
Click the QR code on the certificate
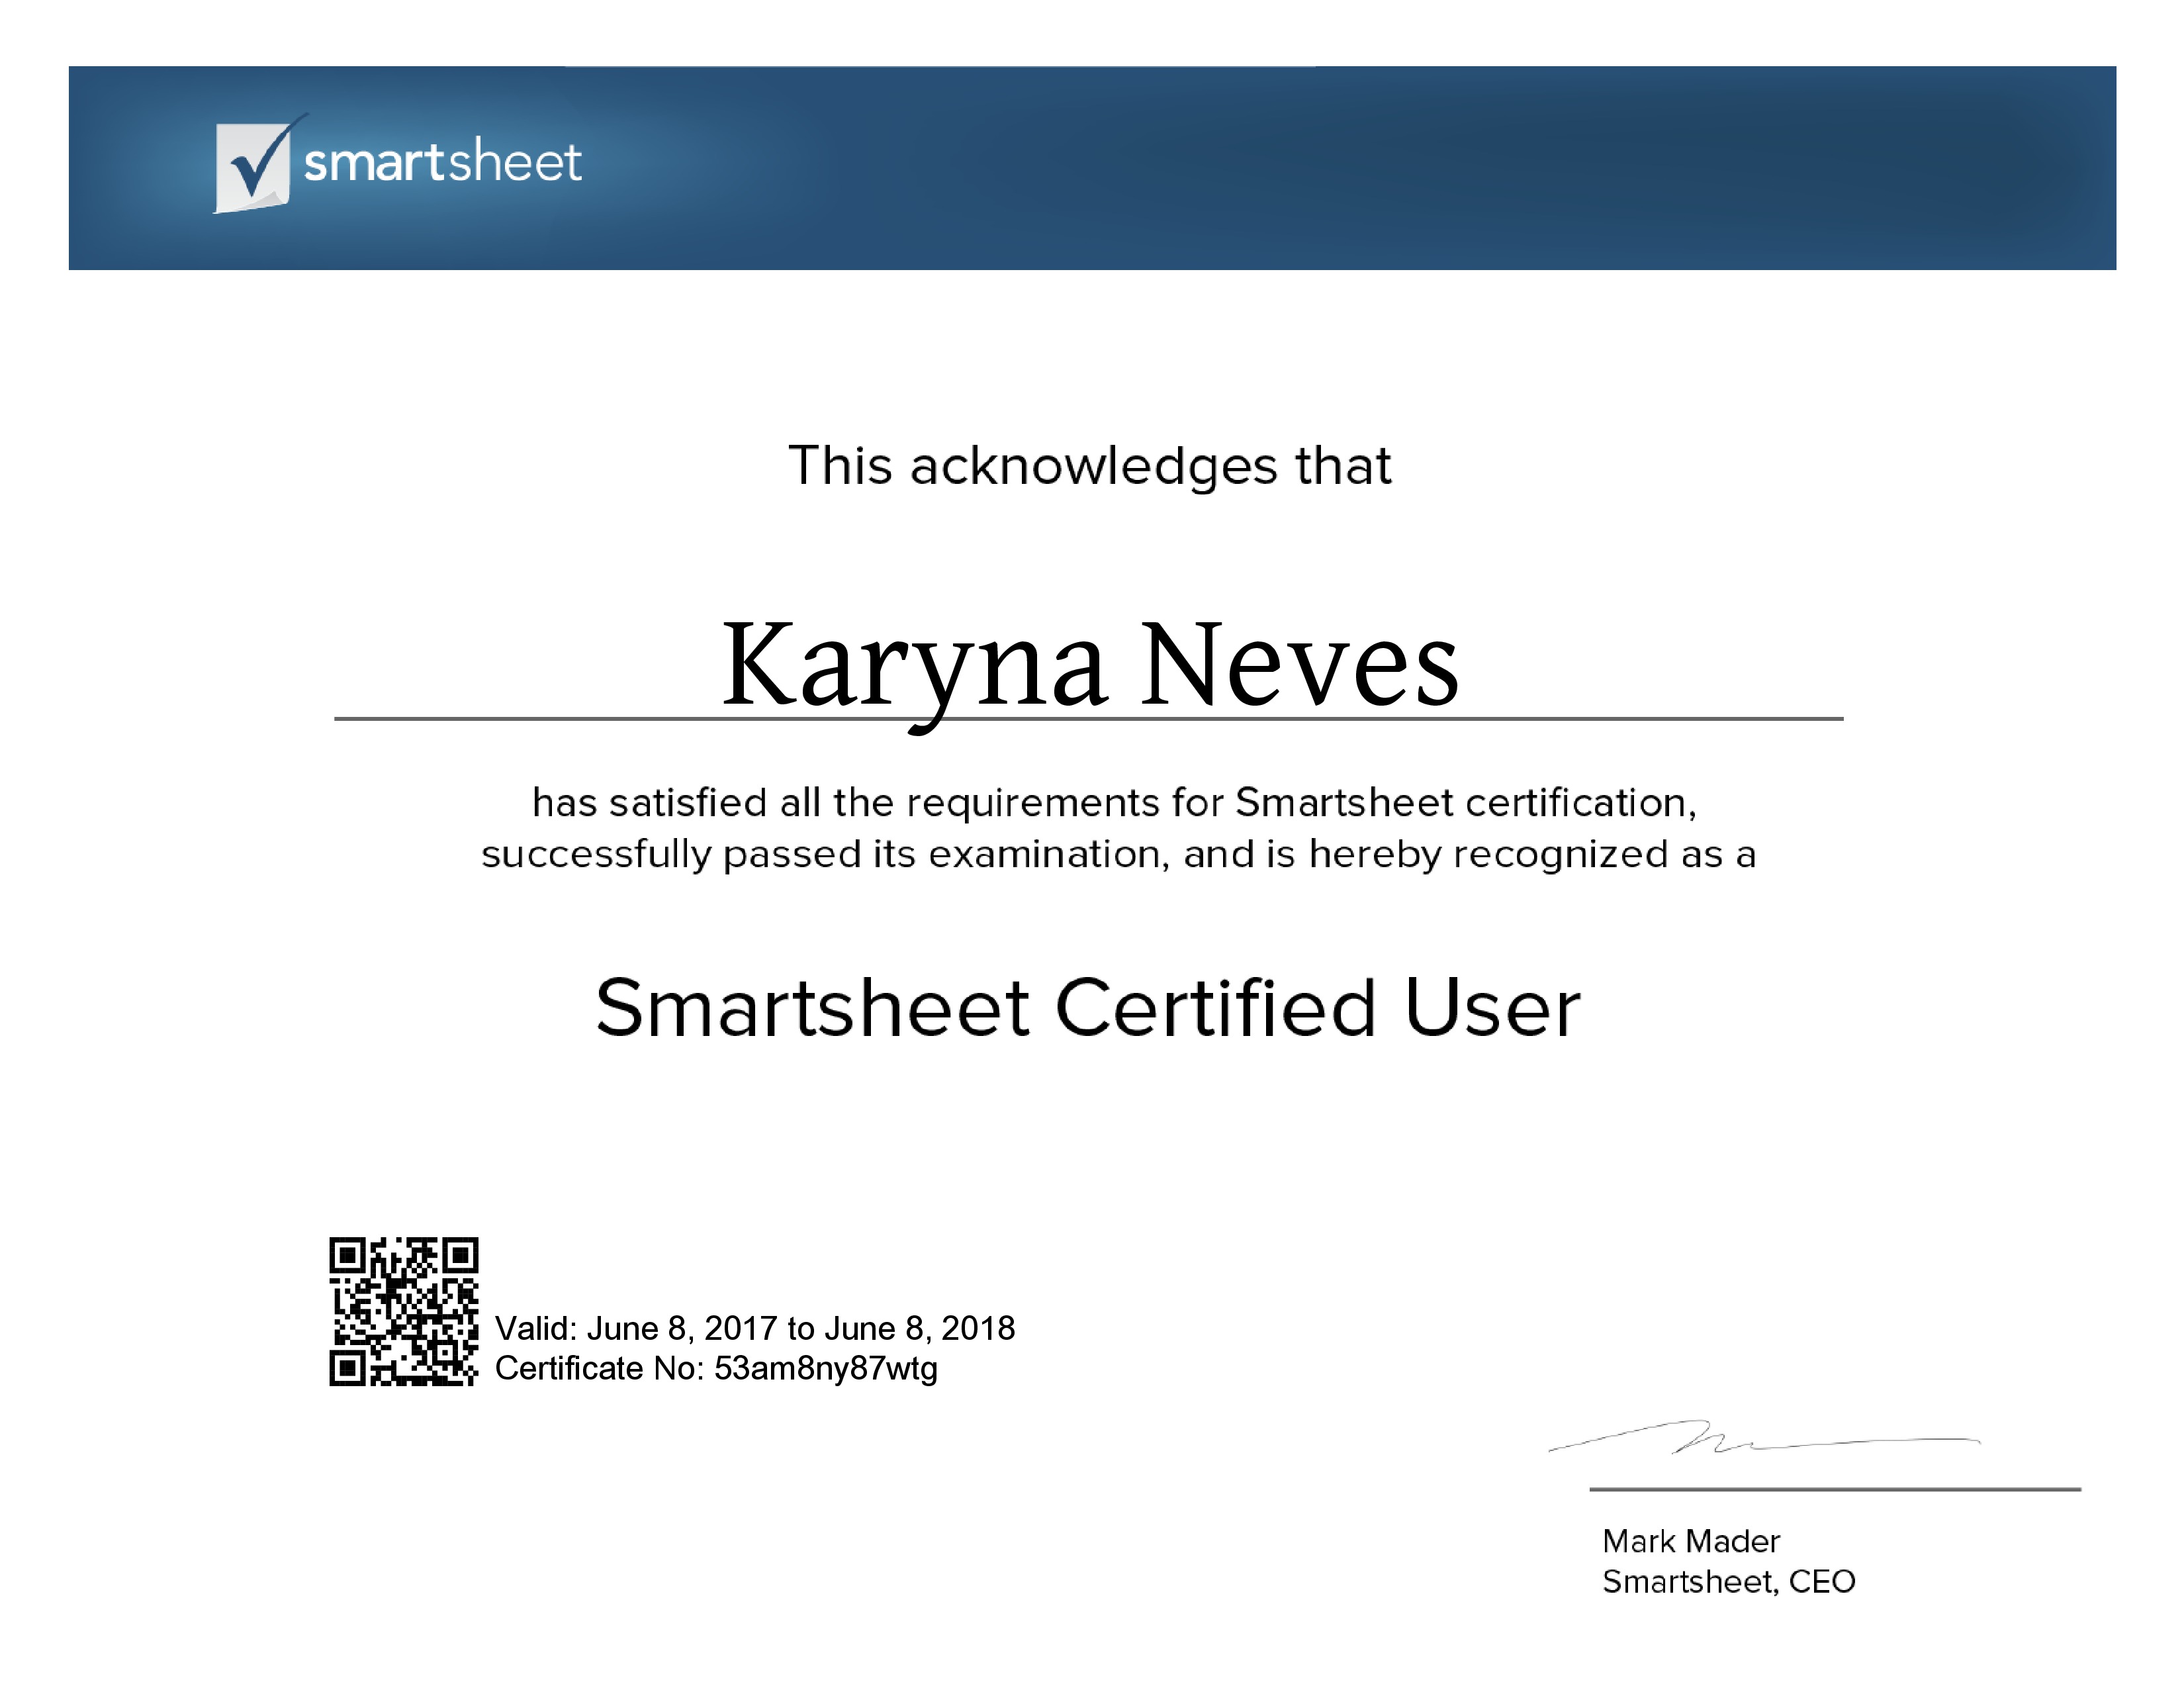click(x=404, y=1312)
